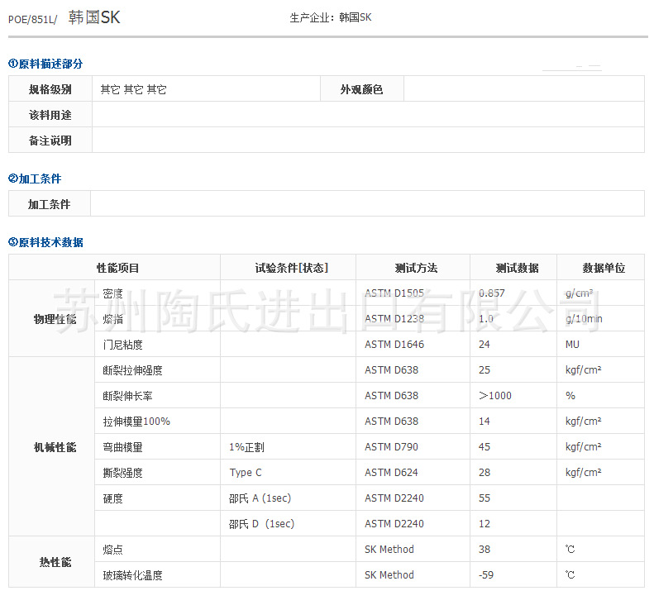Screen dimensions: 654x605
Task: Select the Mooney viscosity value 24
Action: click(x=485, y=345)
